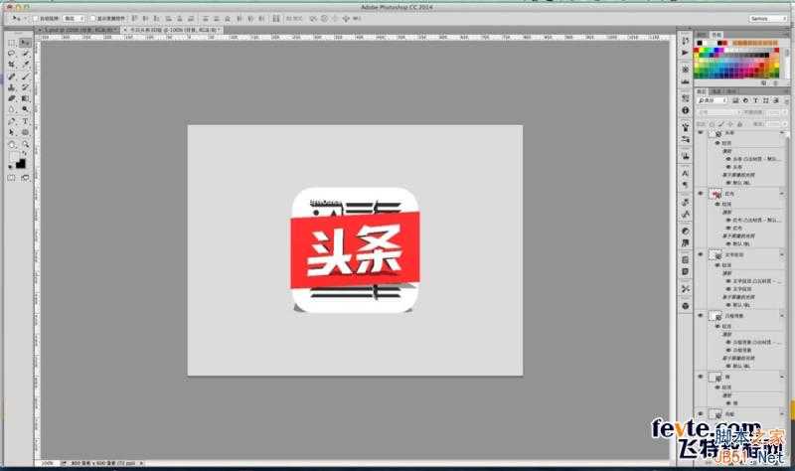Click the zoom percentage field in status bar
Screen dimensions: 795x471
[x=48, y=463]
